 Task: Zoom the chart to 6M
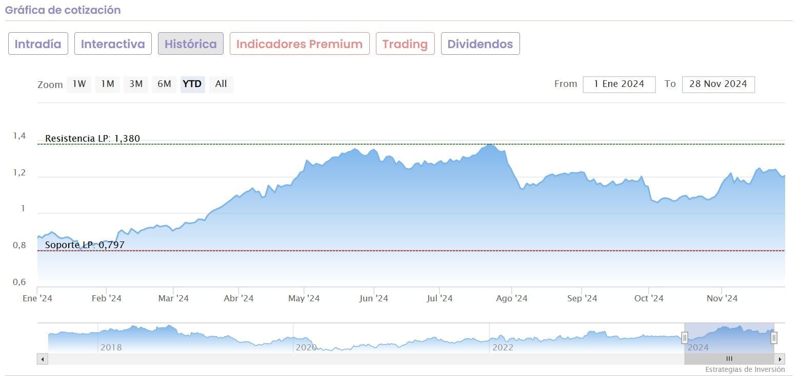[x=164, y=84]
